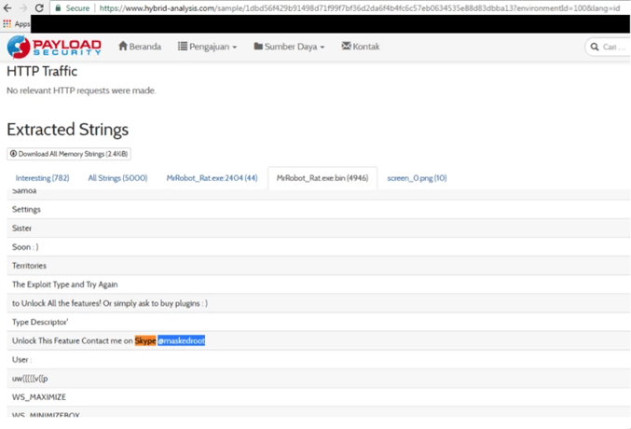The height and width of the screenshot is (429, 631).
Task: Open the screen_0.png (10) tab
Action: pos(417,178)
